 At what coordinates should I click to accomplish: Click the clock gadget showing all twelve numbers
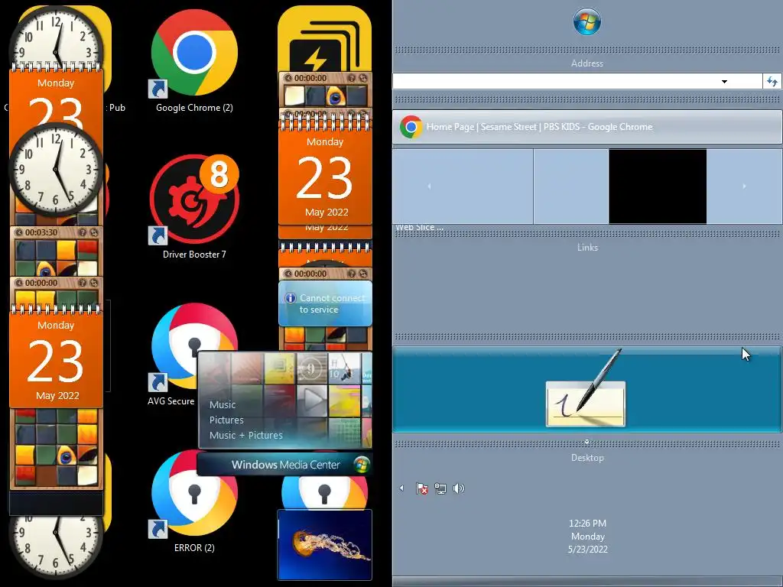click(56, 170)
